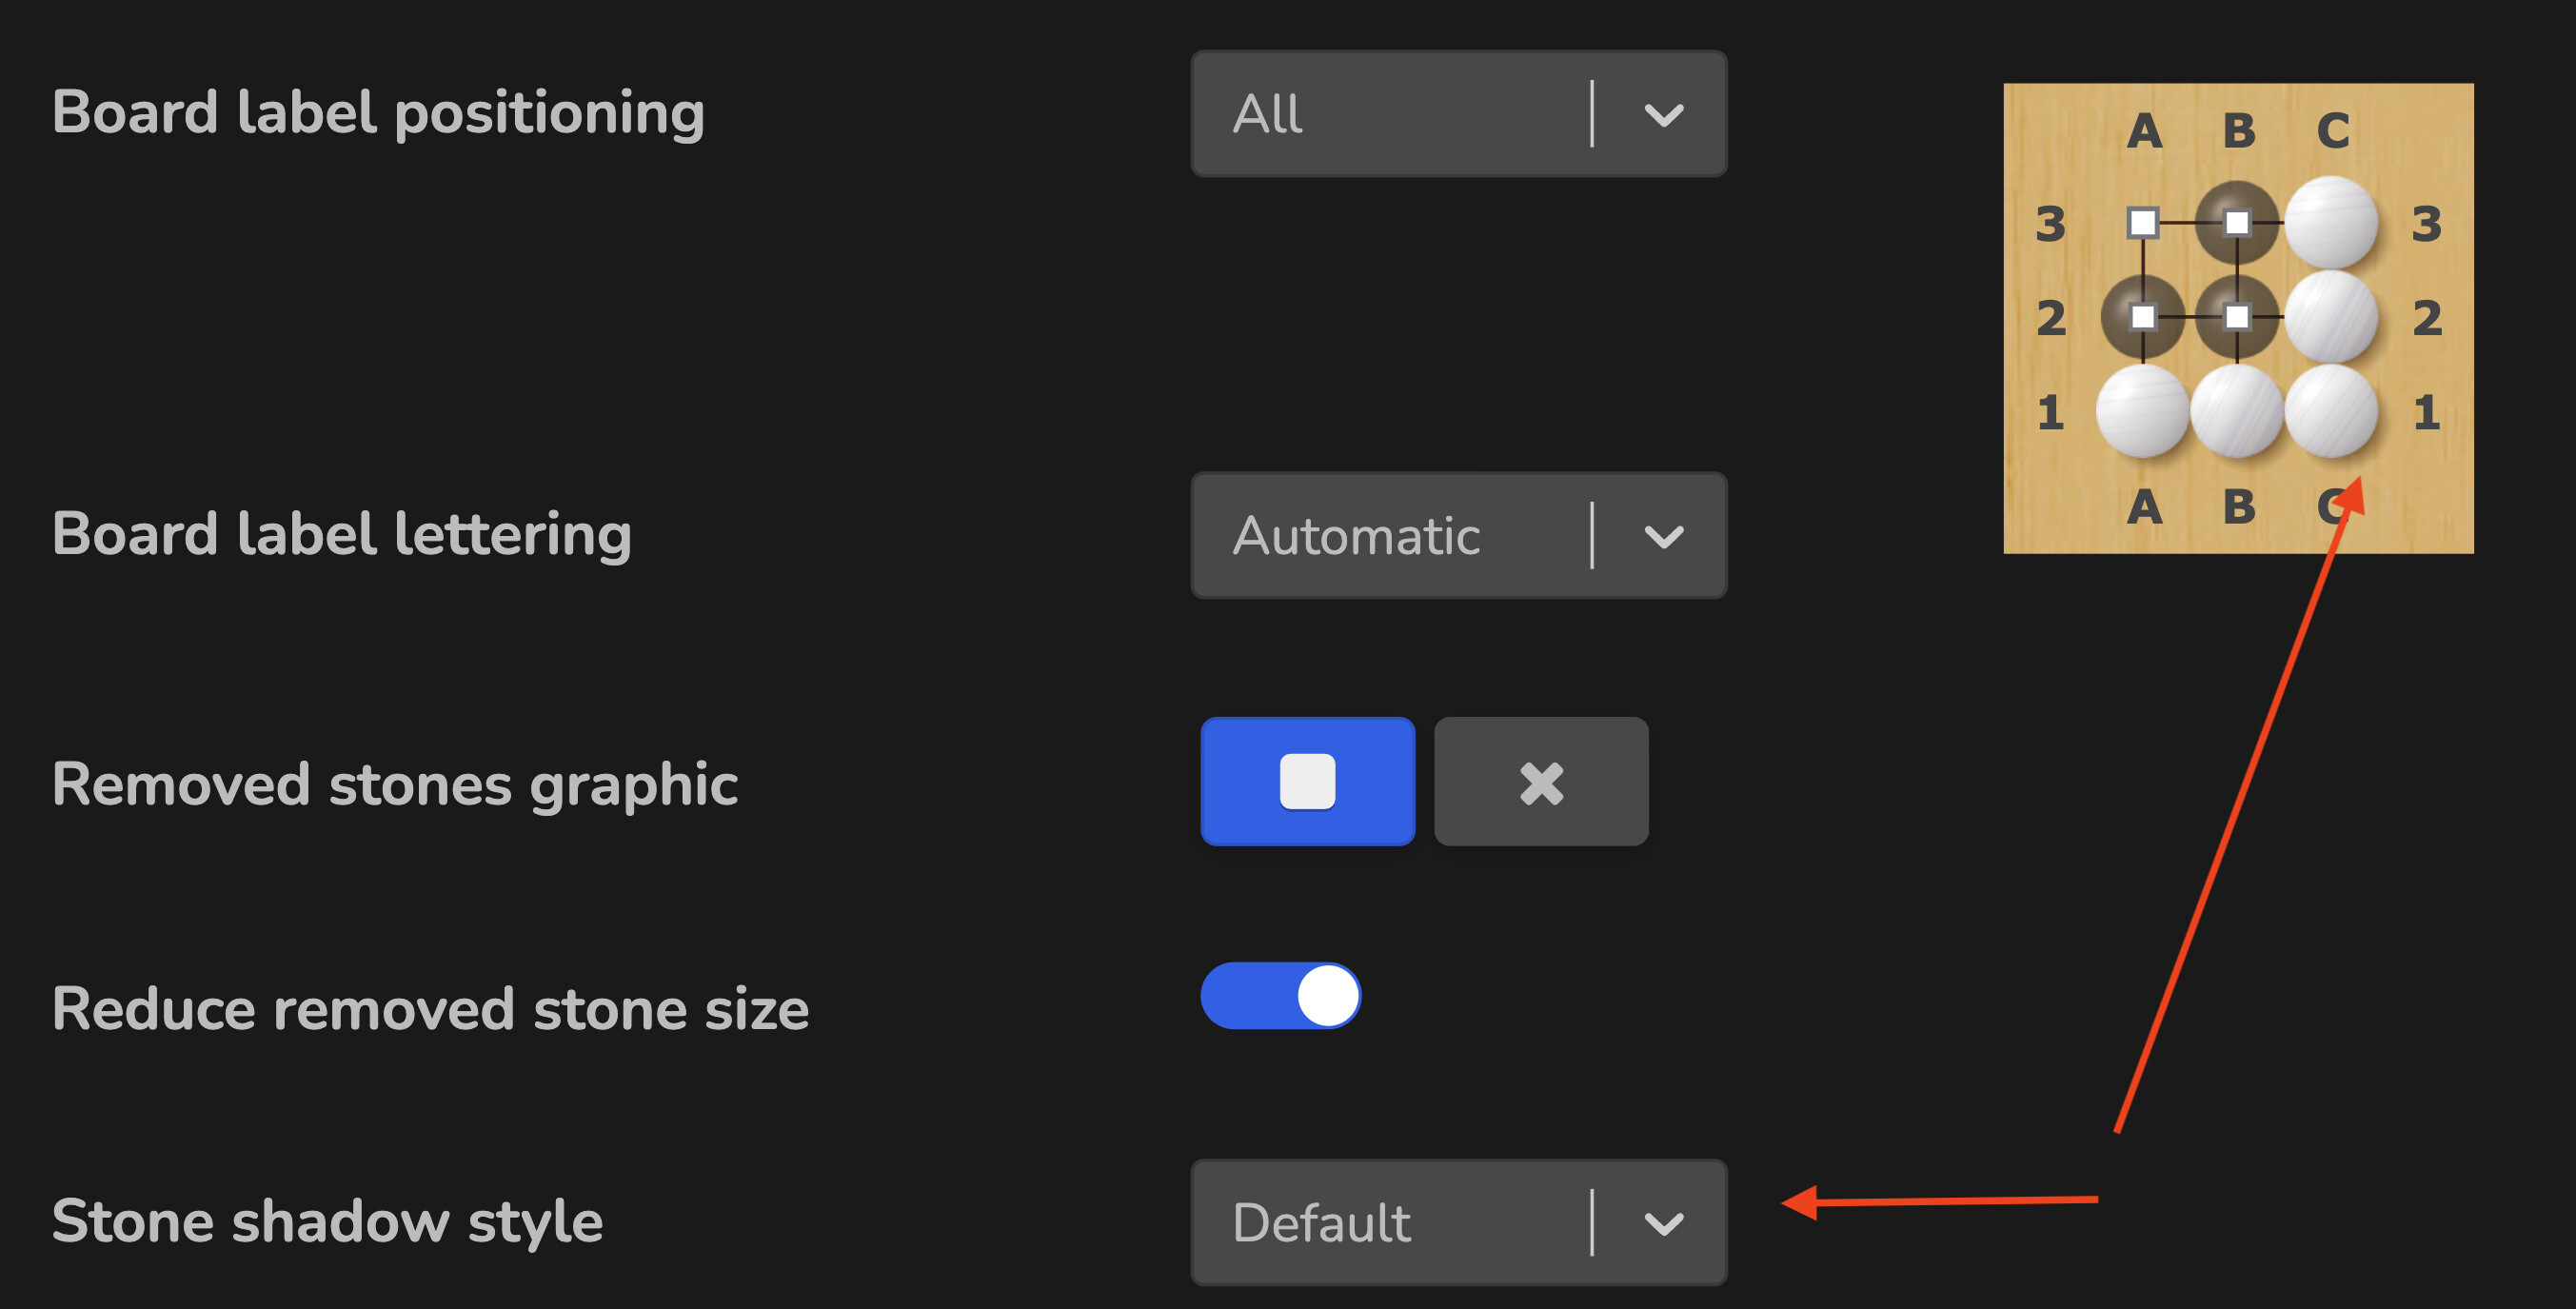This screenshot has width=2576, height=1309.
Task: Click the white stone at B1
Action: 2237,411
